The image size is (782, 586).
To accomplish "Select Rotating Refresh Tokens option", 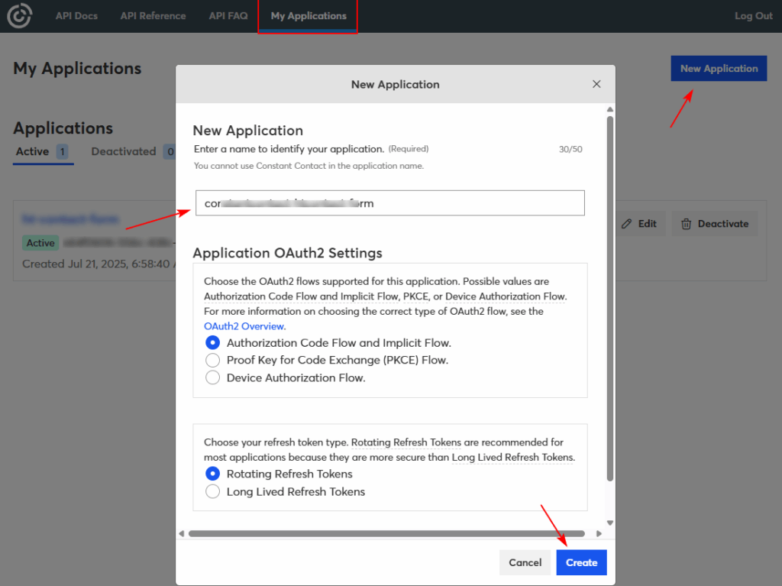I will click(213, 474).
